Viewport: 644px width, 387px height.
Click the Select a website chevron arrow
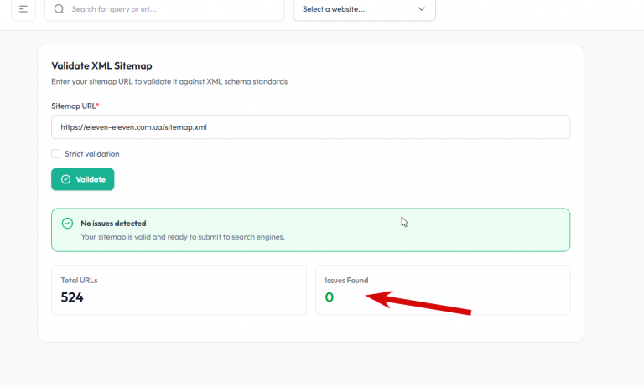tap(422, 9)
